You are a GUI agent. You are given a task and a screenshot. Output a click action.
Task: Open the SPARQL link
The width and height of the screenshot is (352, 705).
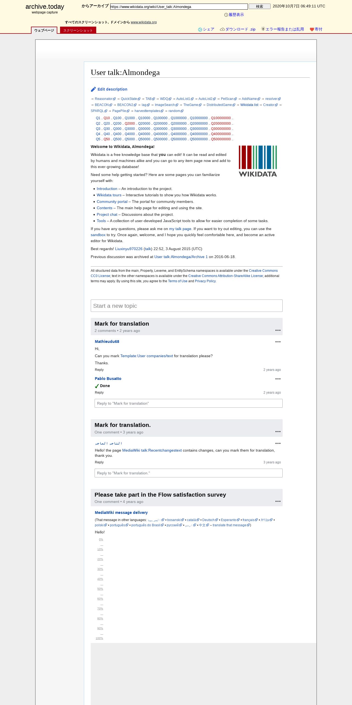tap(99, 111)
